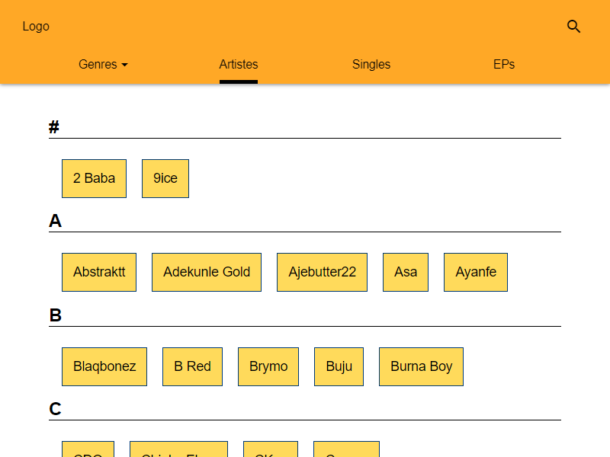Screen dimensions: 610x457
Task: Select the 2 Baba artist button
Action: tap(94, 178)
